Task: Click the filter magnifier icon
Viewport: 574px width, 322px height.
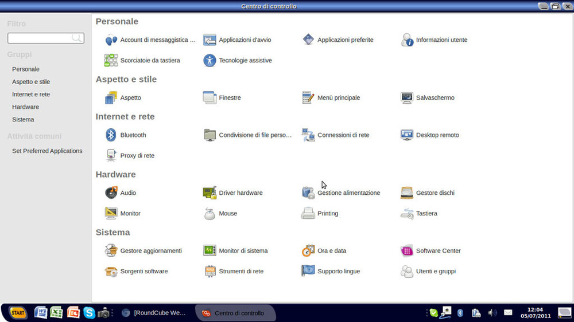Action: tap(76, 38)
